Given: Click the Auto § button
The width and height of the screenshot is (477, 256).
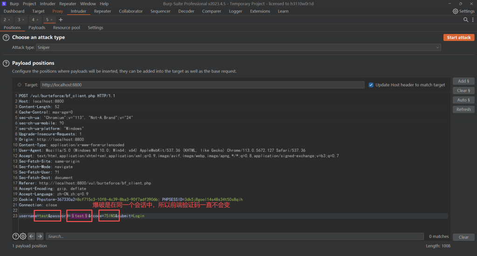Looking at the screenshot, I should tap(463, 100).
